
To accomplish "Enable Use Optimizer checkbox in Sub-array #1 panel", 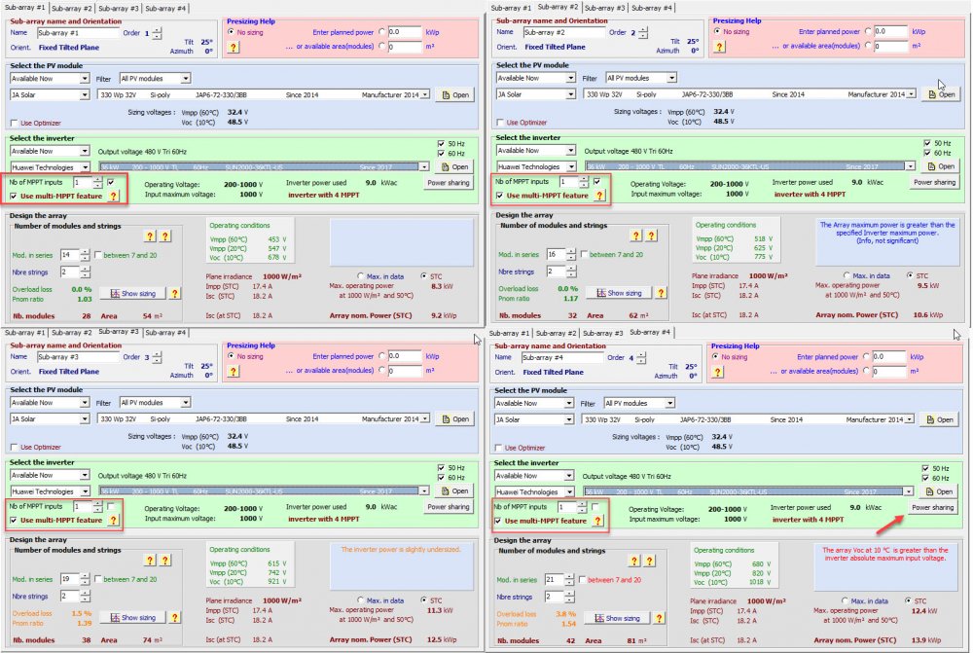I will (14, 123).
